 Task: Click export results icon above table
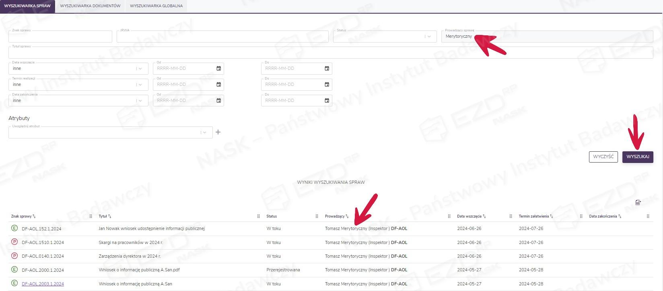click(638, 202)
